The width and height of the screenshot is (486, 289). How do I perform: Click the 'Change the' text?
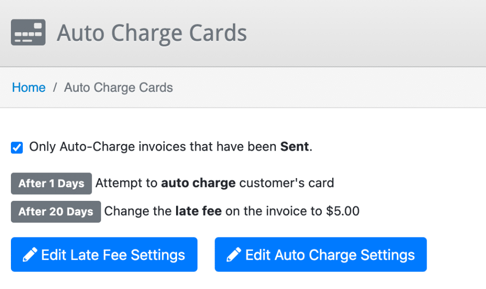coord(138,211)
